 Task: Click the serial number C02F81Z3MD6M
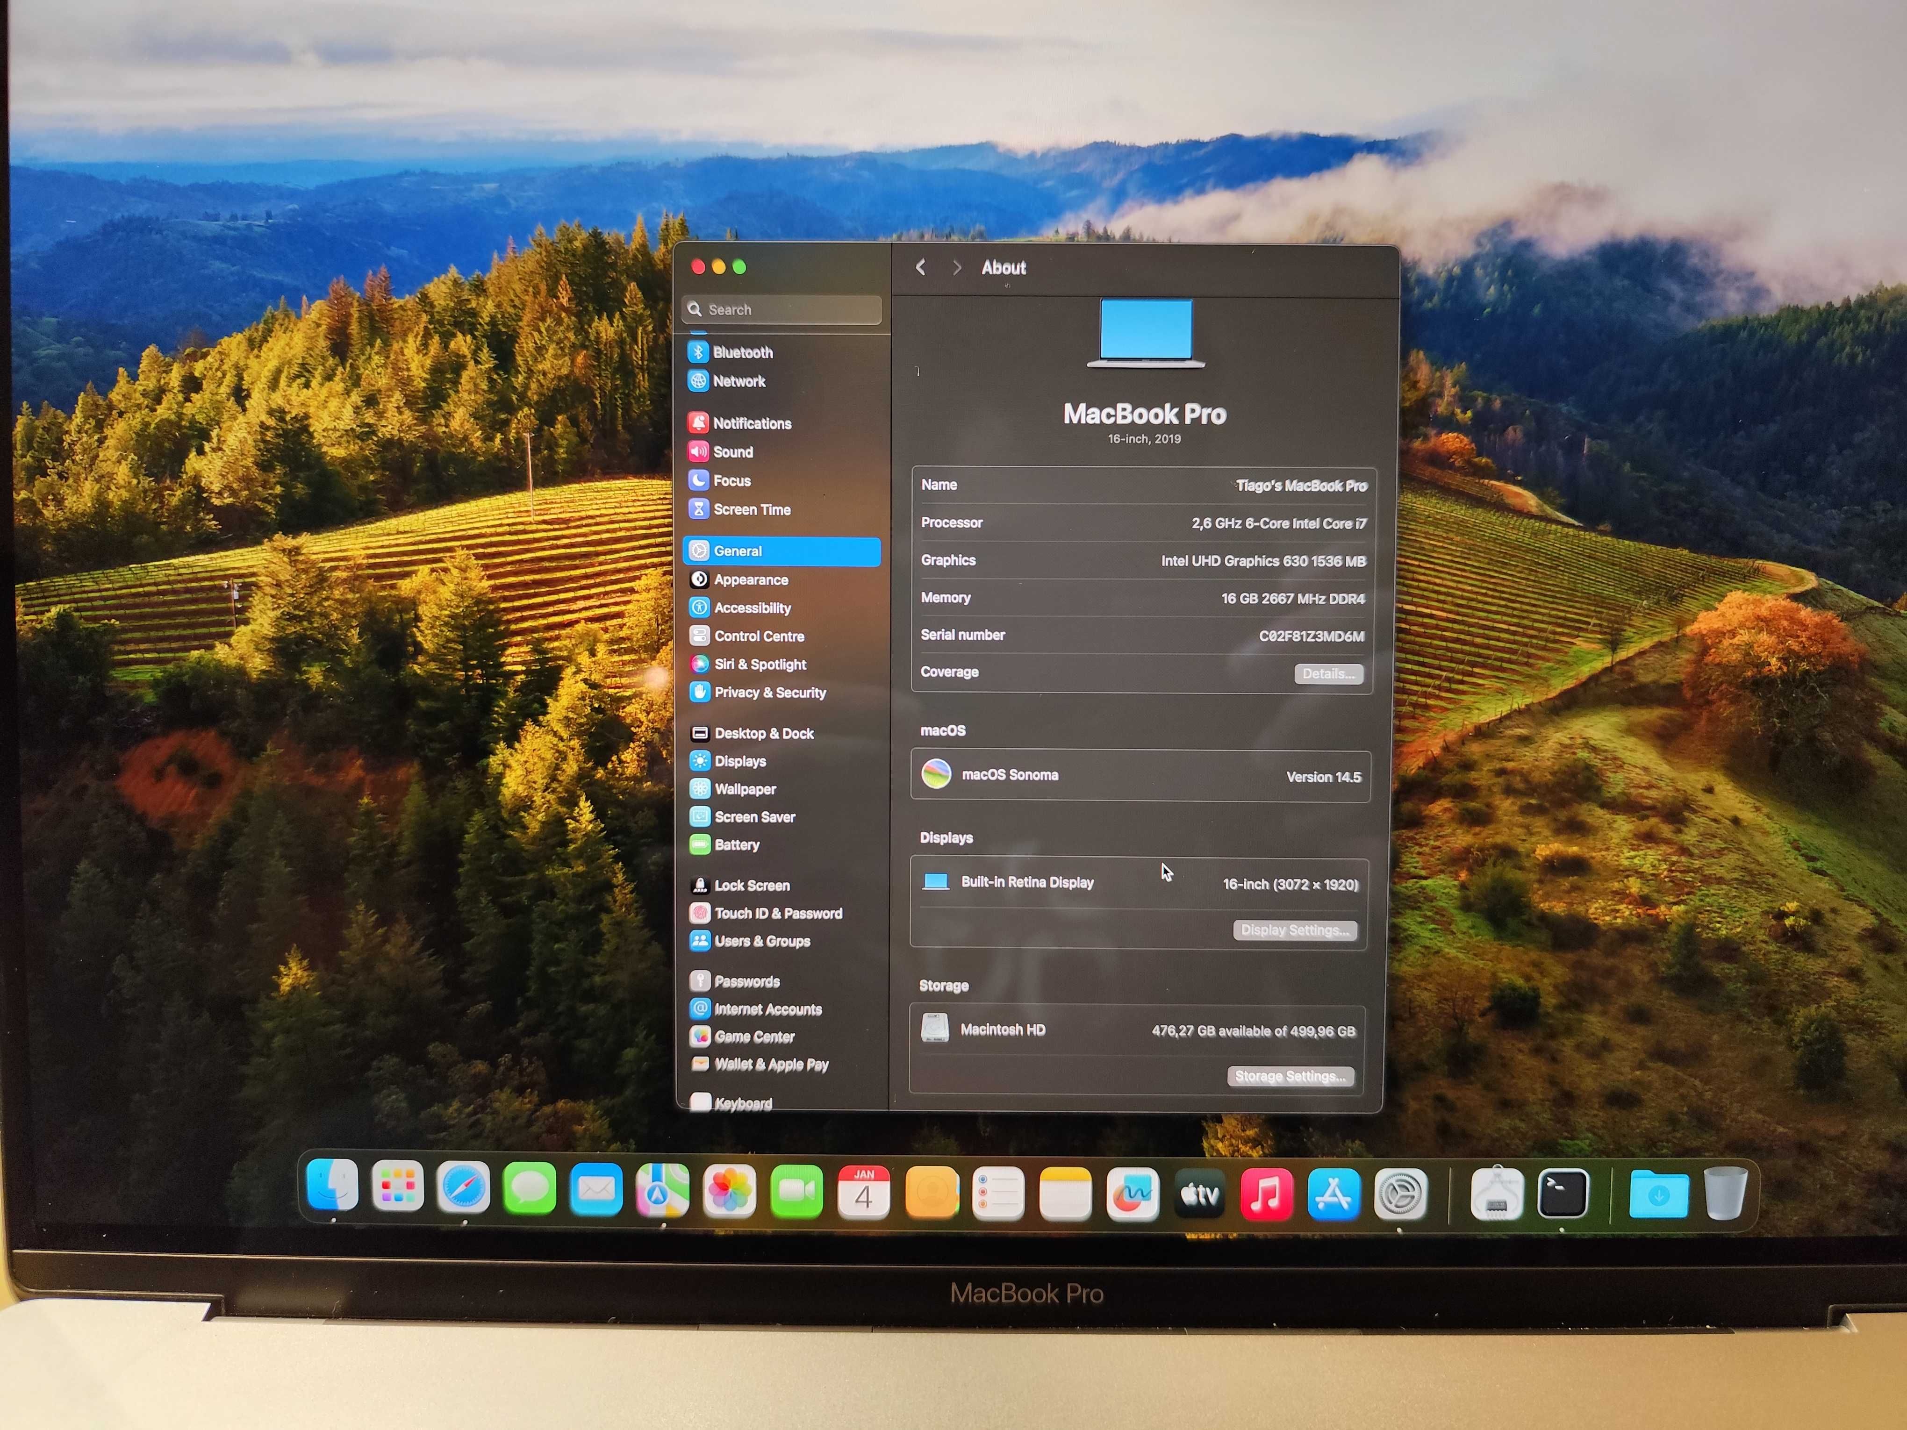(1311, 636)
